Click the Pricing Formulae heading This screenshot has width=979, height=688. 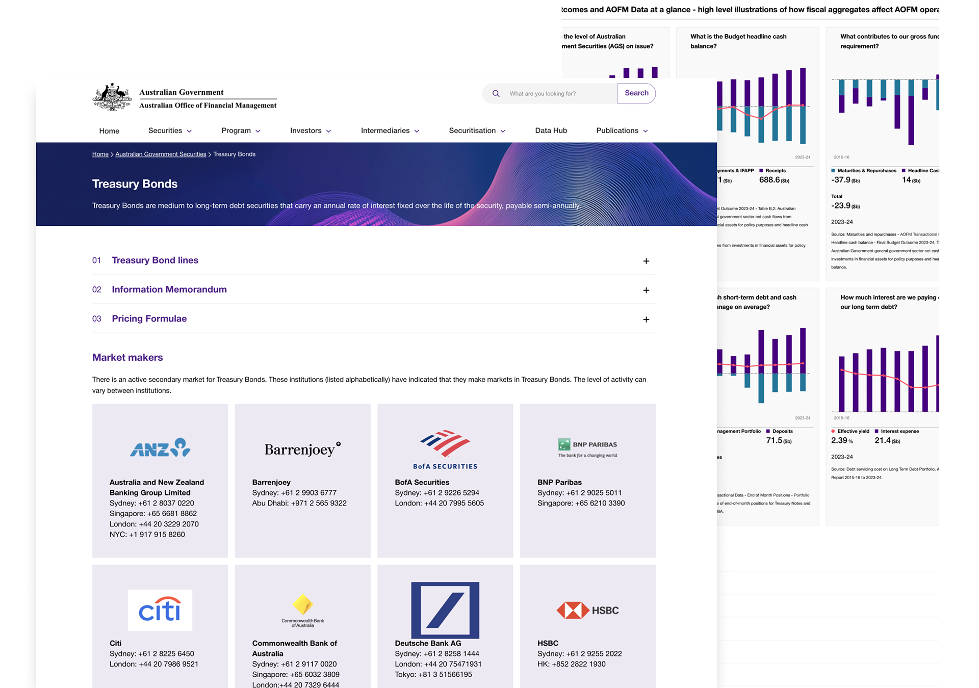click(x=149, y=319)
